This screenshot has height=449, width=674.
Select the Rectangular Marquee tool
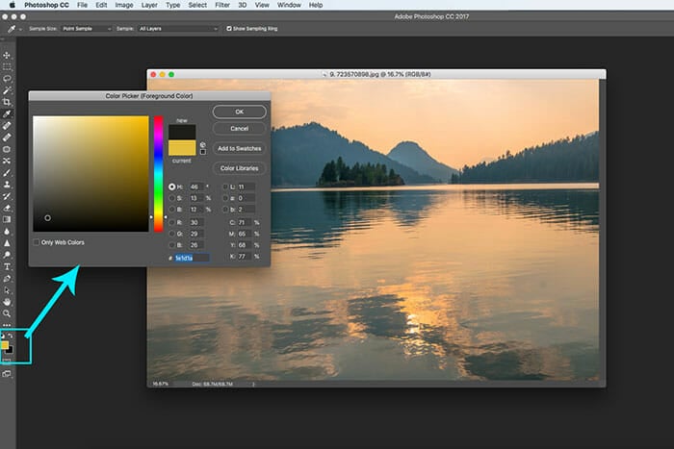7,67
